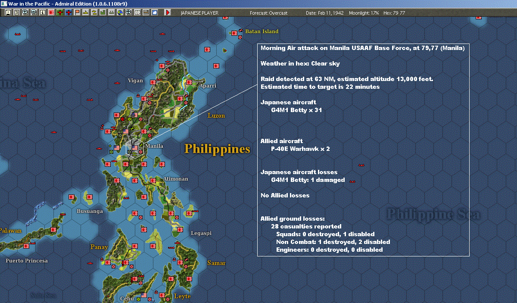
Task: Open the document list report icon
Action: (16, 12)
